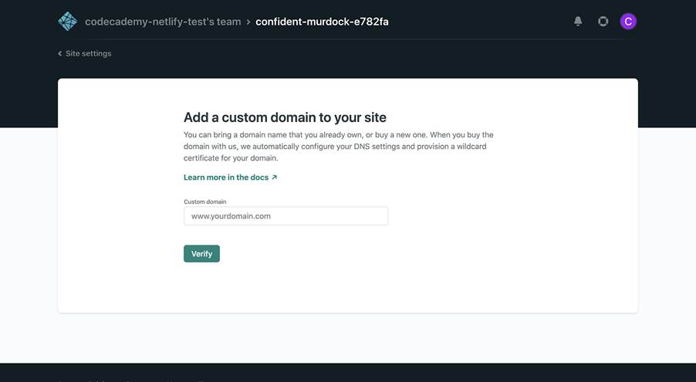696x382 pixels.
Task: Click the dark footer bar
Action: coord(347,373)
